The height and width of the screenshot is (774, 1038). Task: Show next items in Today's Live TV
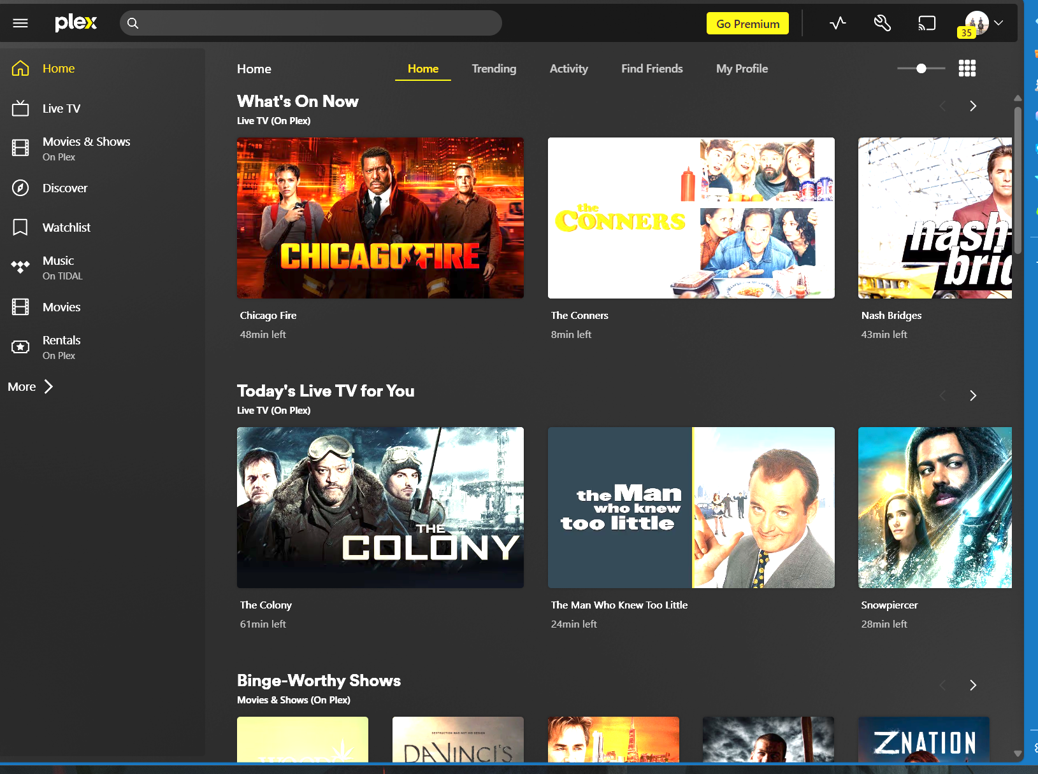pos(973,396)
